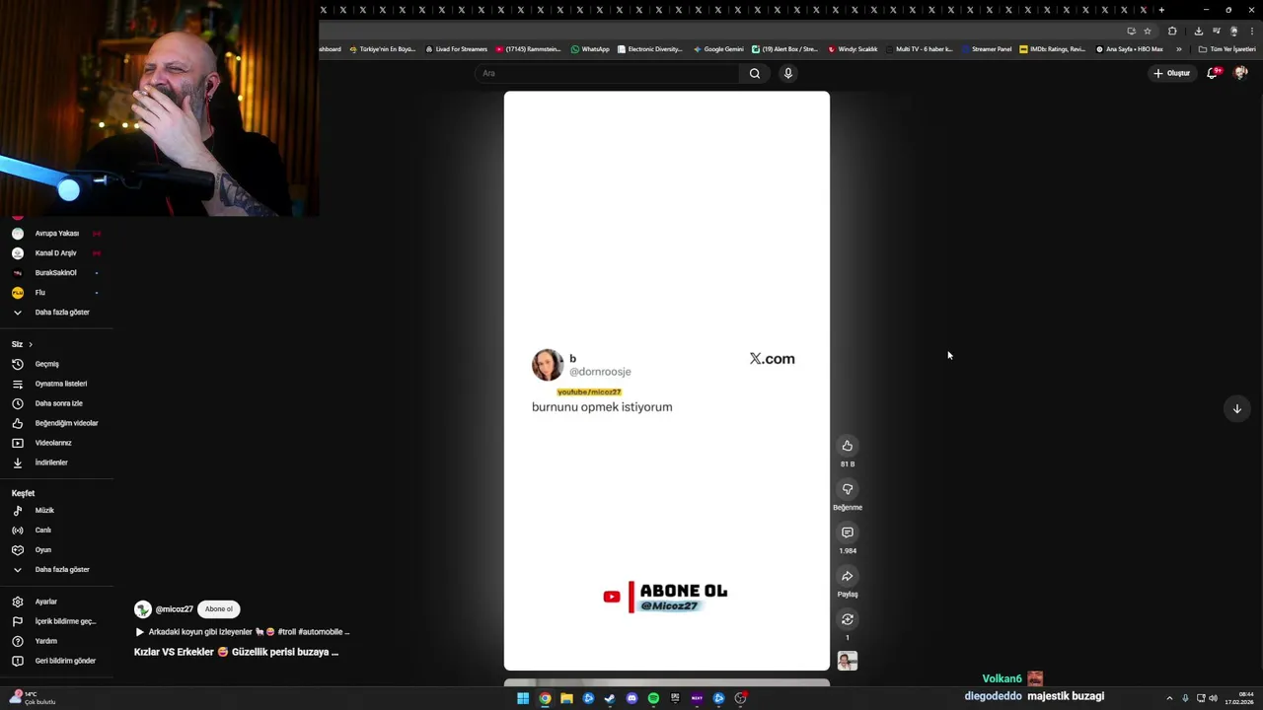Open the Livad For Streamers bookmark
1263x710 pixels.
(x=456, y=49)
